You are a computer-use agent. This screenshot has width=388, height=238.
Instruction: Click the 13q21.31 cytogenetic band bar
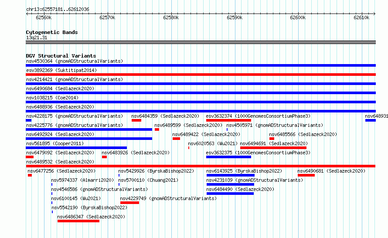pos(201,42)
